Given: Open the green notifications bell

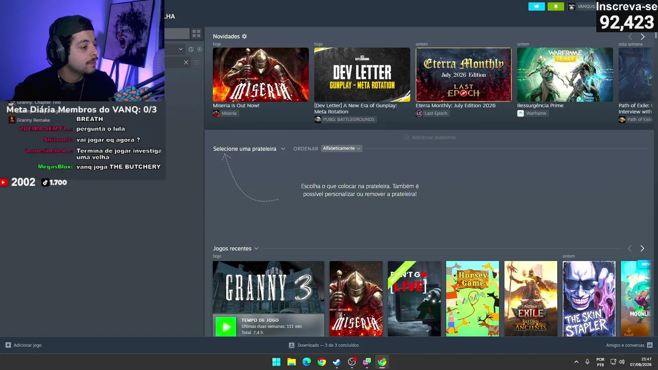Looking at the screenshot, I should coord(556,7).
